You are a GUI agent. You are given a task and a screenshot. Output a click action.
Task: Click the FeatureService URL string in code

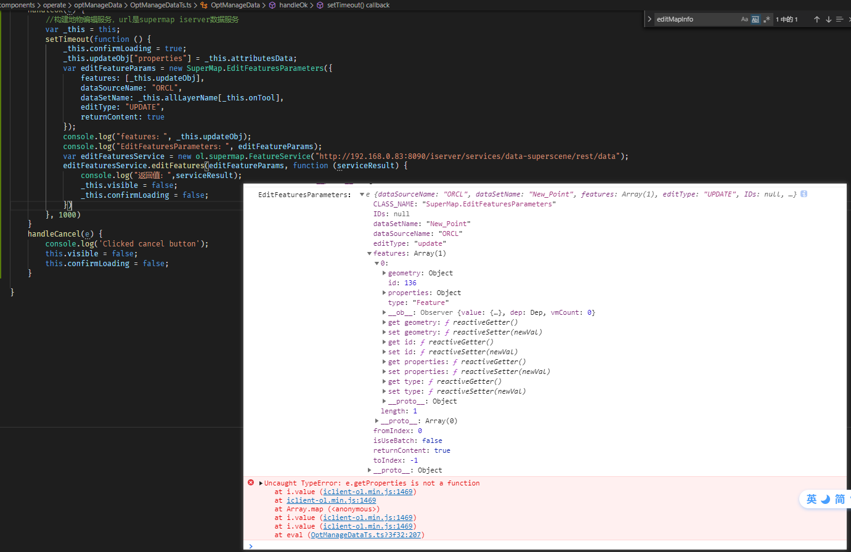click(467, 156)
